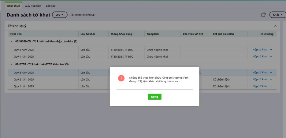Image resolution: width=286 pixels, height=138 pixels.
Task: Open action arrow for GTGT Quý 3 row
Action: [x=271, y=73]
